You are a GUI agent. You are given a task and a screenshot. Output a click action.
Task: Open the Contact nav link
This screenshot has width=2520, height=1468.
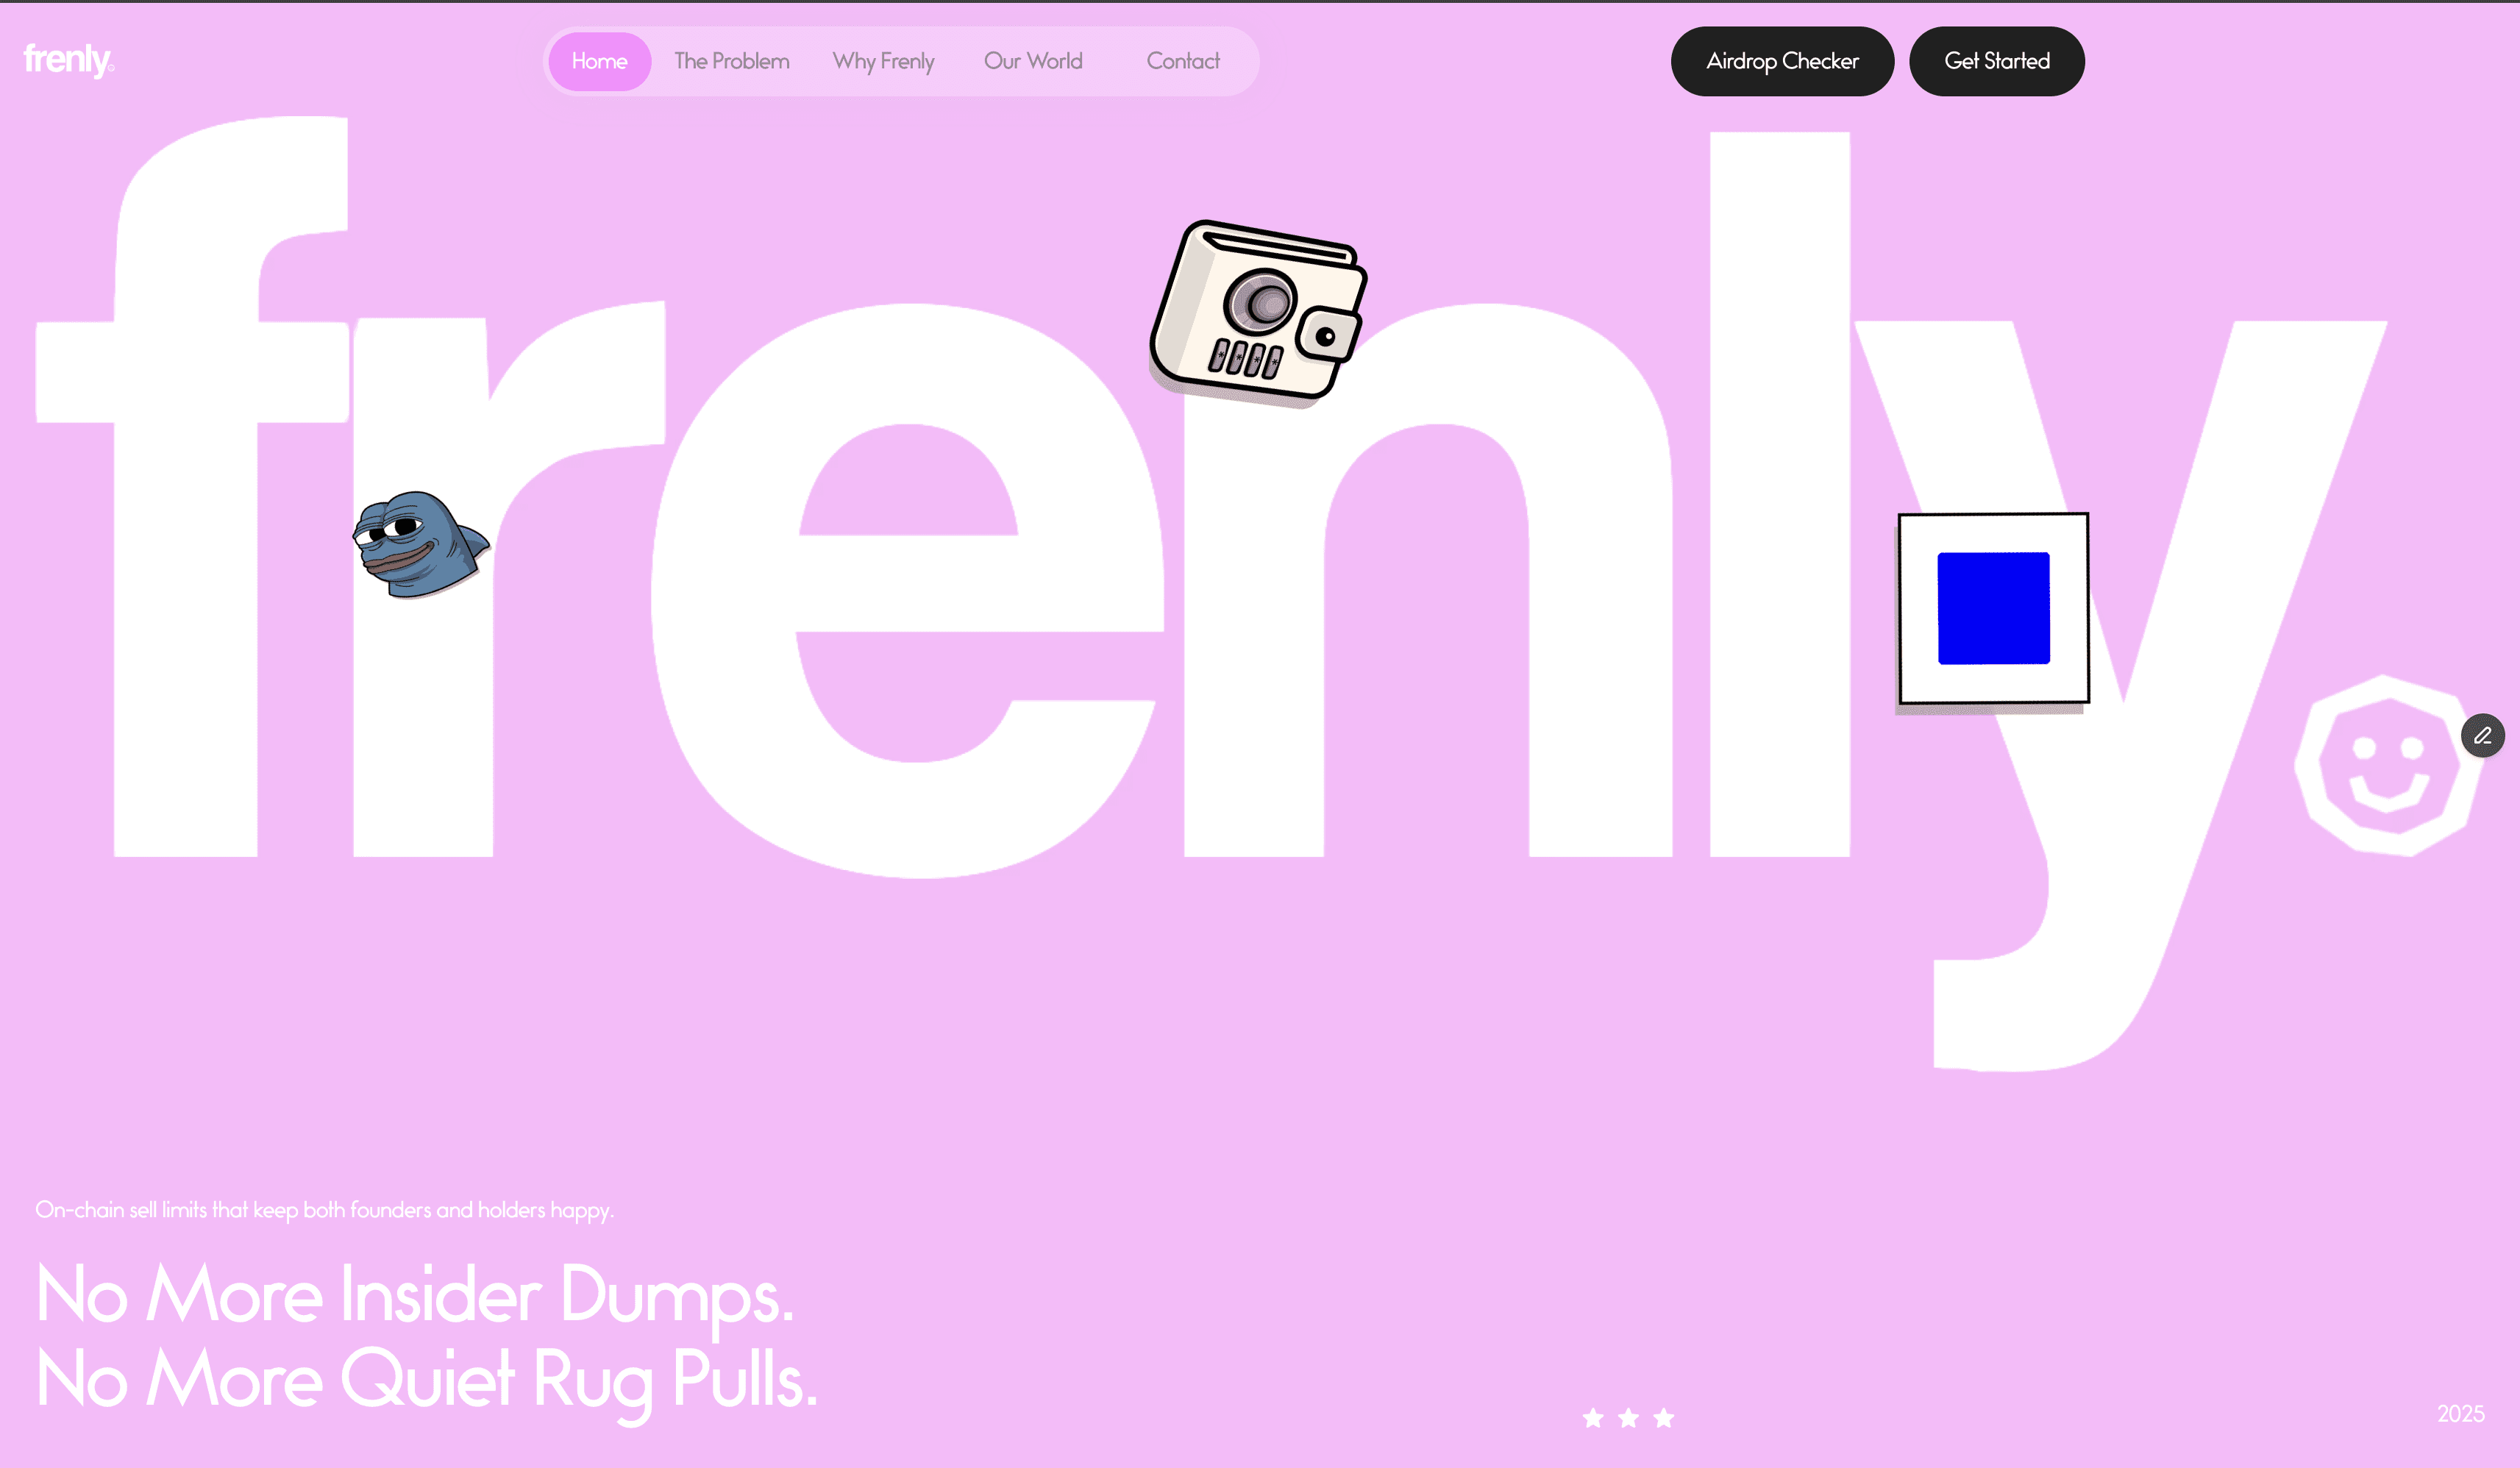pos(1183,61)
